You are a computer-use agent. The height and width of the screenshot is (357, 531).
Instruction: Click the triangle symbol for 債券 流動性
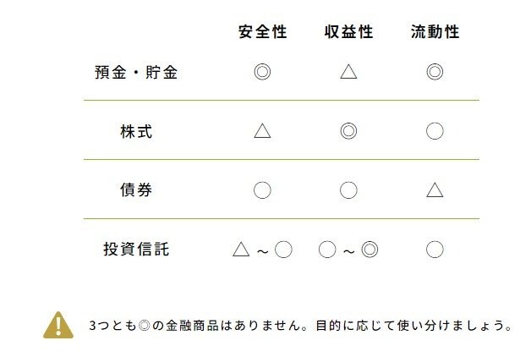click(435, 189)
